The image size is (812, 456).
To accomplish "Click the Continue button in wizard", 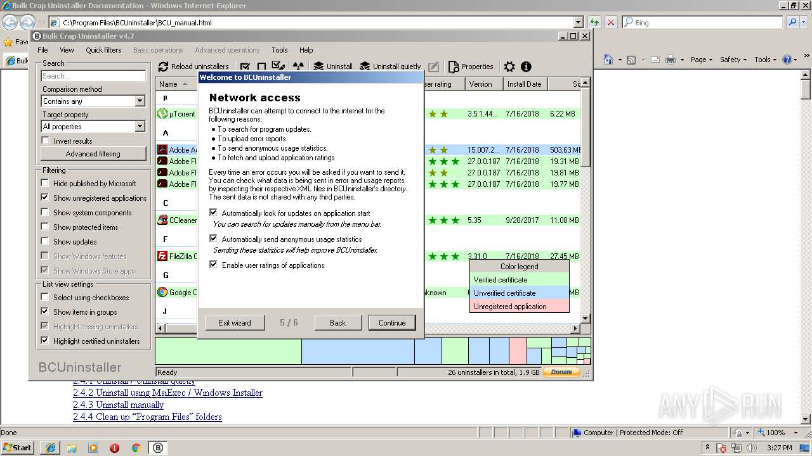I will point(392,322).
